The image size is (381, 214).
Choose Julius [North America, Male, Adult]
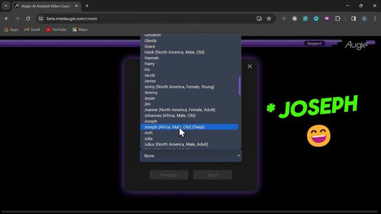coord(189,144)
